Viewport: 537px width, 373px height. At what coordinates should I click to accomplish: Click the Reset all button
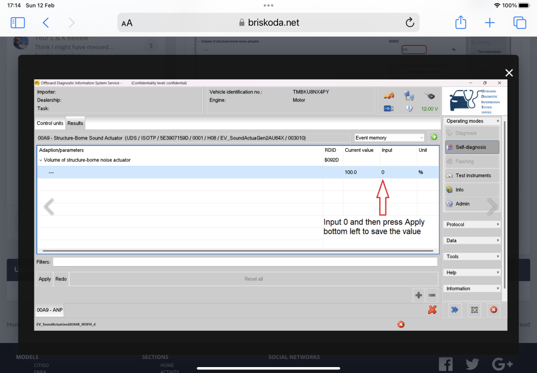[254, 279]
